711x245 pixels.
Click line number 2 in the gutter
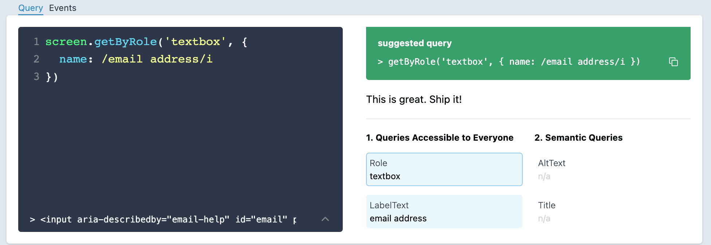click(x=36, y=59)
